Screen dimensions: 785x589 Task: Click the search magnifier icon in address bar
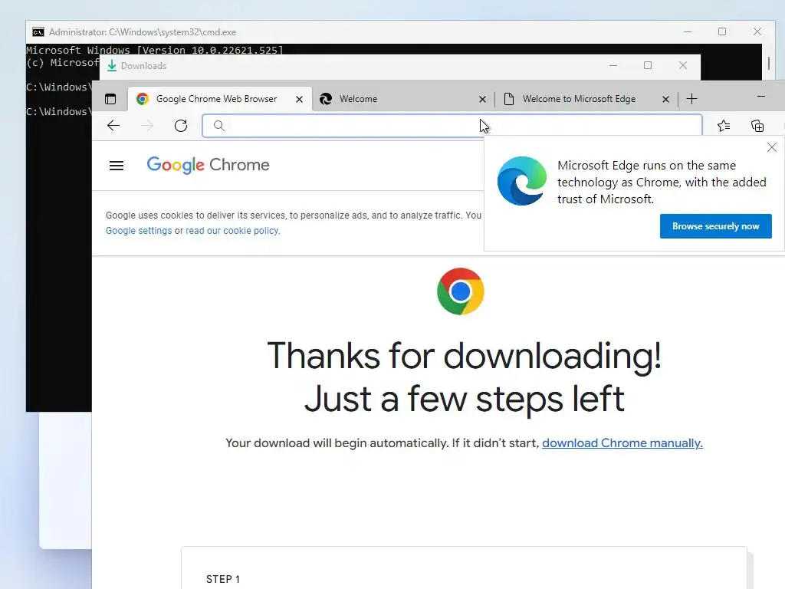(x=218, y=126)
